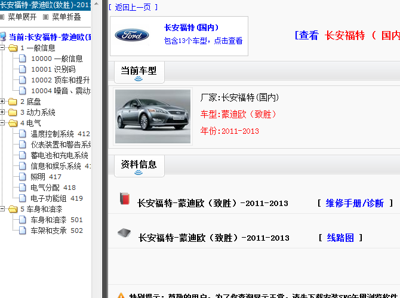Click folder icon of 2 底盘
This screenshot has height=298, width=400.
13,102
